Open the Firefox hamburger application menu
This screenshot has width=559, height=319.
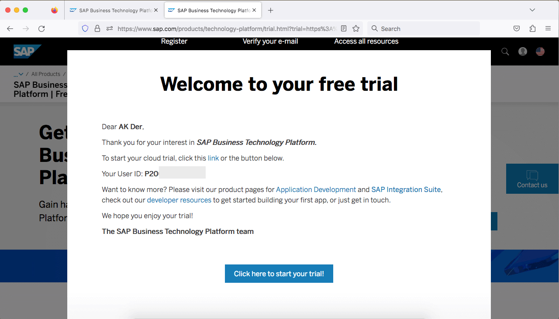[548, 29]
